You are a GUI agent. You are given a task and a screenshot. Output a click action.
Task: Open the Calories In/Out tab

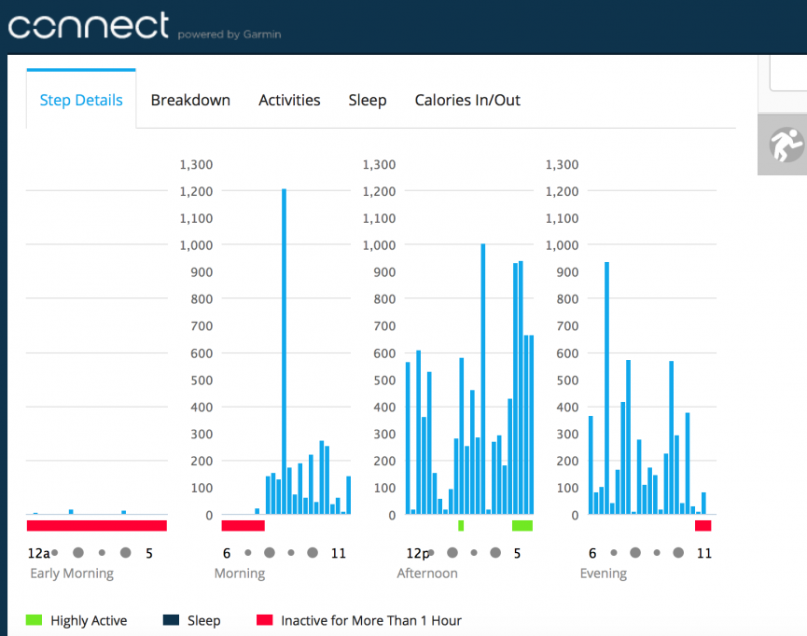pyautogui.click(x=467, y=100)
